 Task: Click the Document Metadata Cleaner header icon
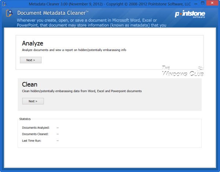coord(10,13)
